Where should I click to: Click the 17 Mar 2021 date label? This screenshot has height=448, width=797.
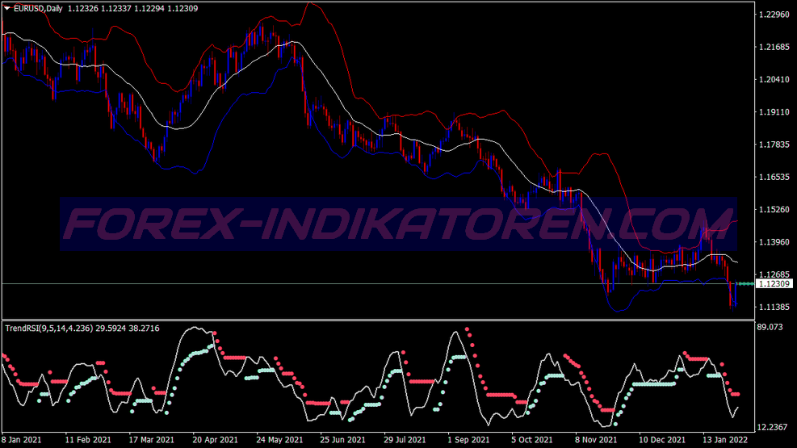click(152, 440)
